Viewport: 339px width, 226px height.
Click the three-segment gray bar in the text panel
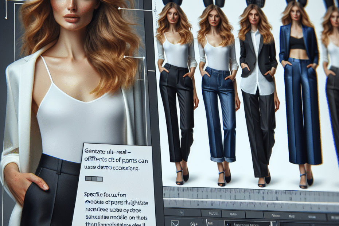(x=94, y=179)
